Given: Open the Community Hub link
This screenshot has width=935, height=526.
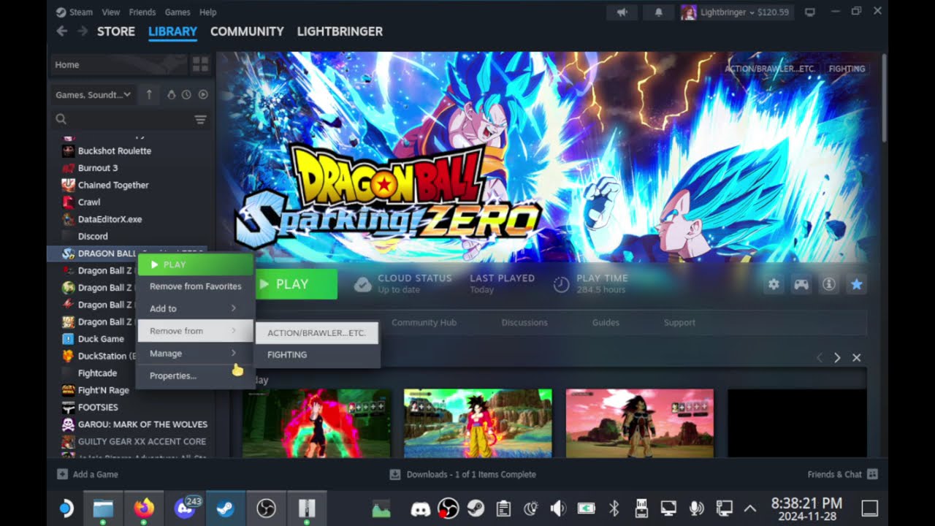Looking at the screenshot, I should (x=424, y=322).
